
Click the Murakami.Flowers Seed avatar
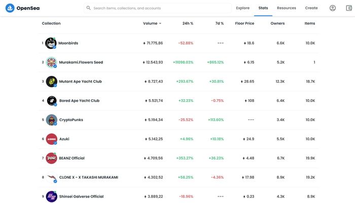(51, 62)
